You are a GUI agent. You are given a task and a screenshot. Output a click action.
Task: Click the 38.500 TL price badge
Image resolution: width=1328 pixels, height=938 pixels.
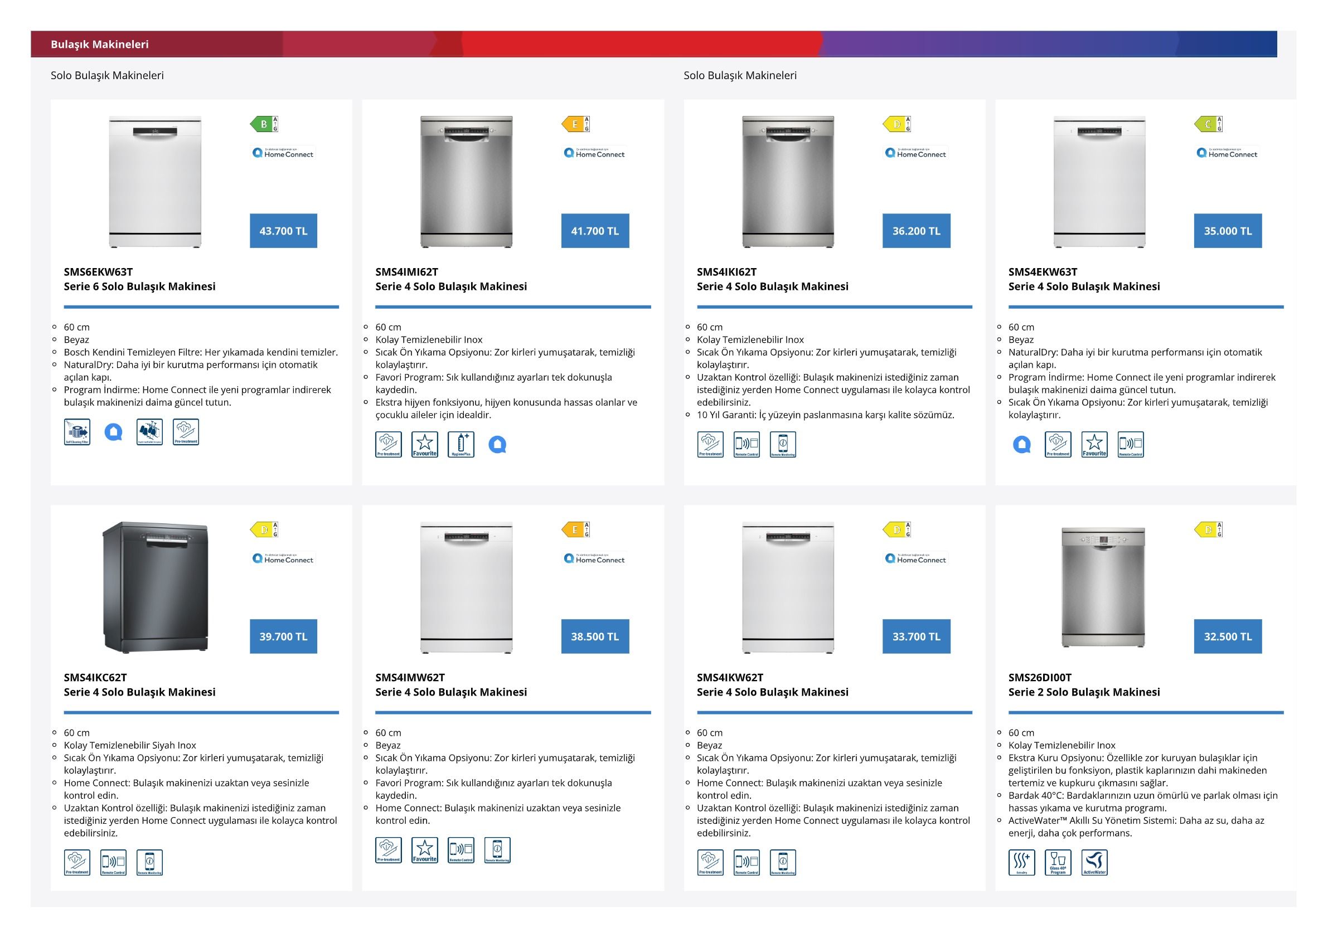coord(595,636)
